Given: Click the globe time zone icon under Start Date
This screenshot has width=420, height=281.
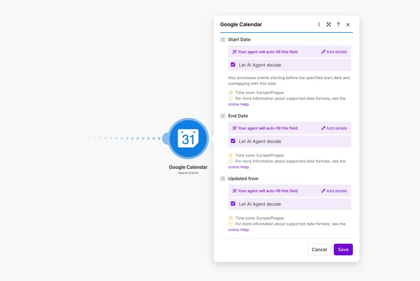Looking at the screenshot, I should pos(231,93).
